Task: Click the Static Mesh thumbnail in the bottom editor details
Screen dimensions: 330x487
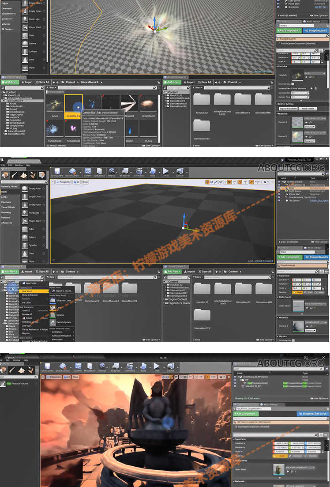Action: coord(279,469)
